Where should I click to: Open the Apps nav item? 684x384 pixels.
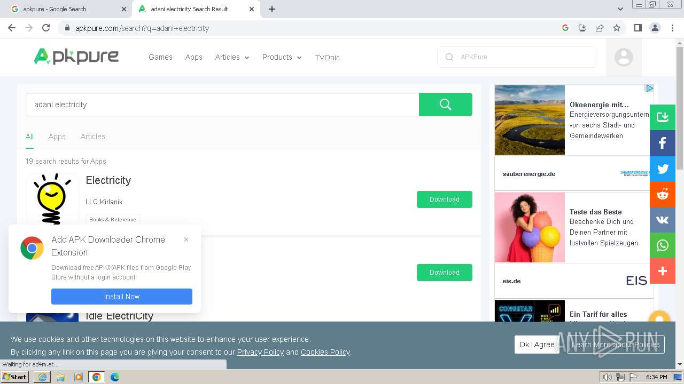193,57
